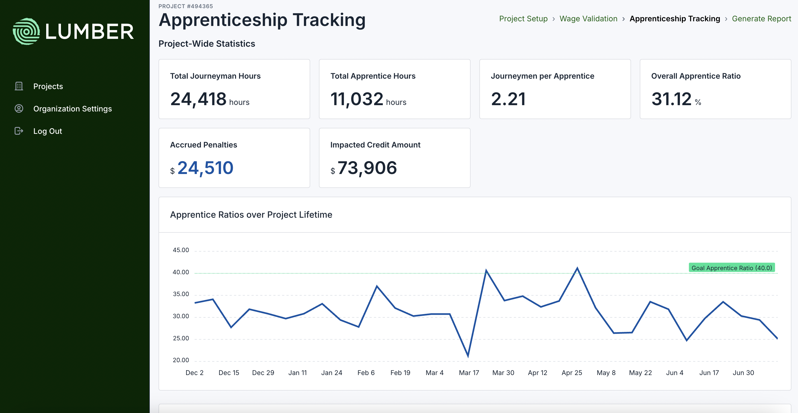This screenshot has height=413, width=798.
Task: Click the Organization Settings user icon
Action: tap(19, 108)
